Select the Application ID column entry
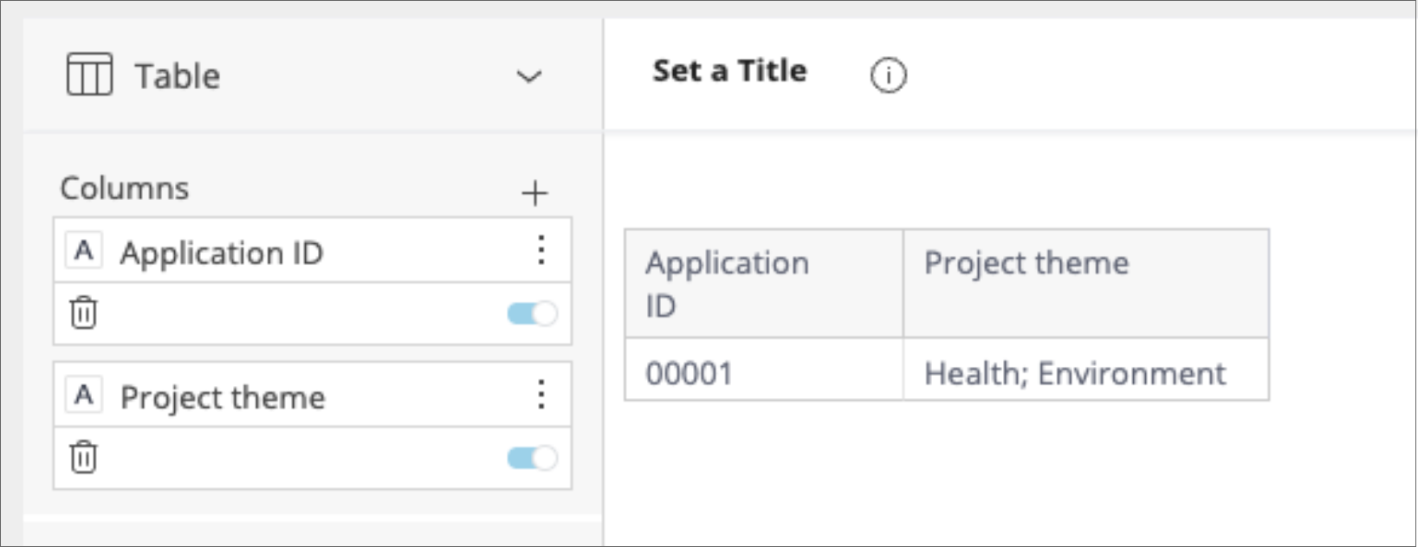Image resolution: width=1418 pixels, height=547 pixels. coord(222,253)
